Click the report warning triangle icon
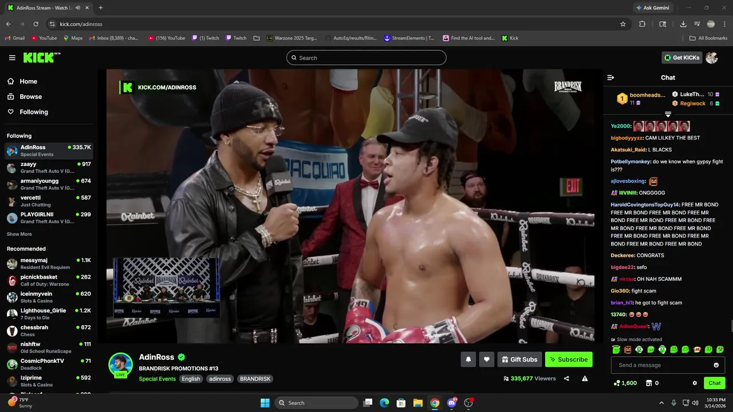733x412 pixels. click(585, 378)
